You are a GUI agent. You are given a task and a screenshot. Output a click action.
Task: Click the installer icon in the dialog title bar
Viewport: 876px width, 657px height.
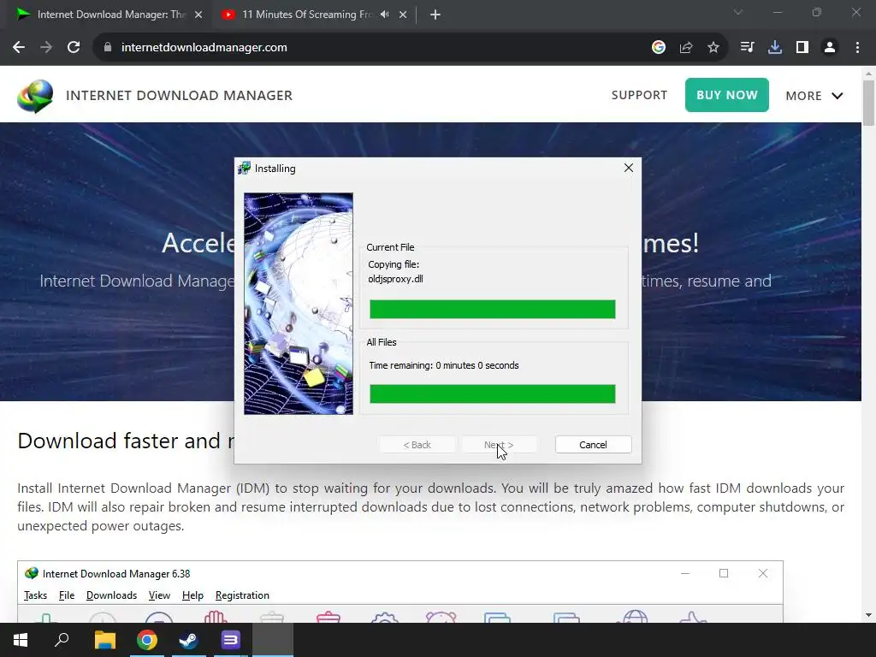tap(244, 169)
